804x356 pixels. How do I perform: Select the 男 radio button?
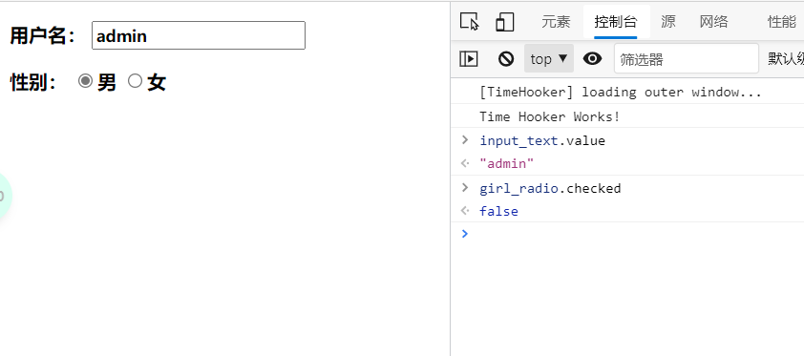tap(85, 81)
